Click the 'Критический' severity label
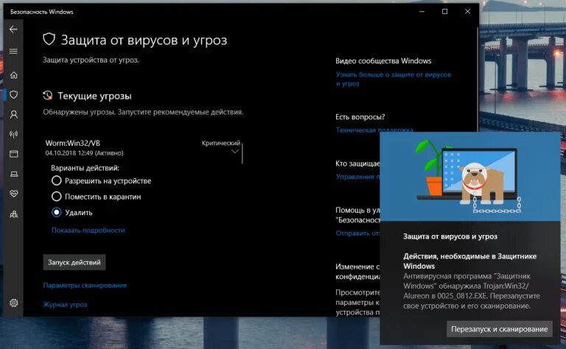Image resolution: width=566 pixels, height=349 pixels. (x=221, y=143)
